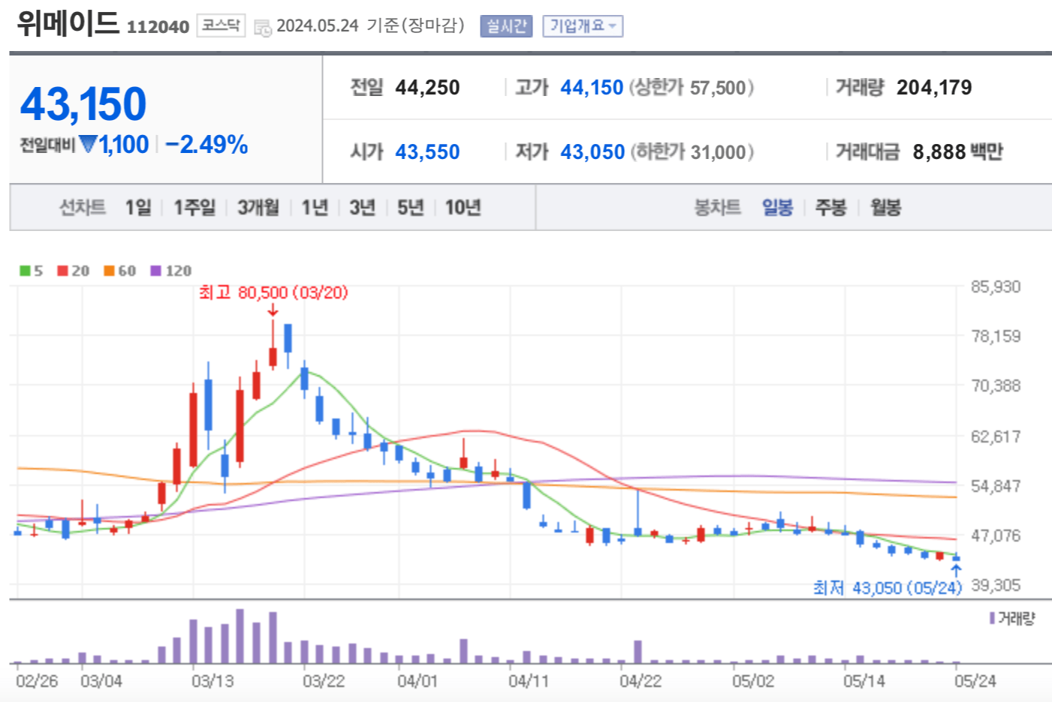Click the 최고 80,500 (03/20) label
1052x702 pixels.
[x=273, y=292]
